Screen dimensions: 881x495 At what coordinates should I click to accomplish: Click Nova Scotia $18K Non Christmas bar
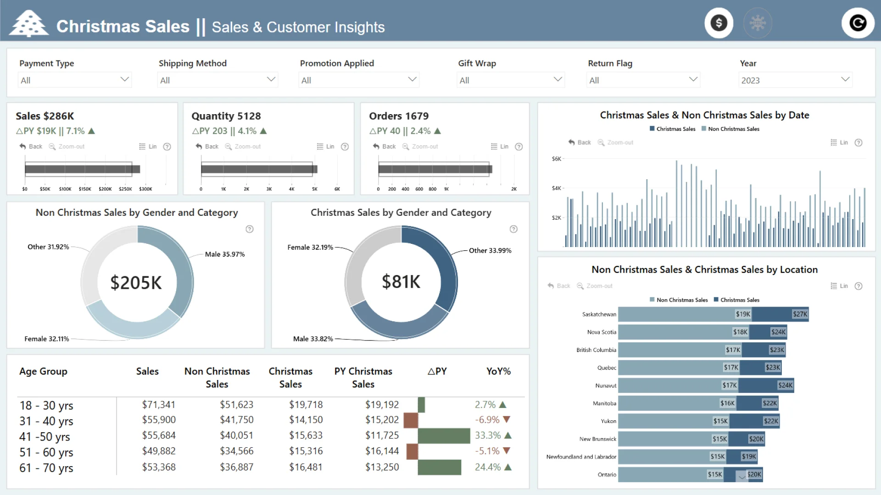685,332
